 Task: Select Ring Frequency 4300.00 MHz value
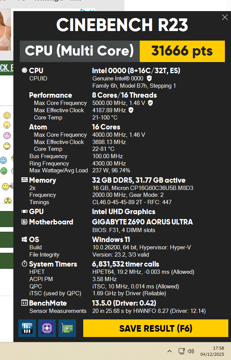109,164
